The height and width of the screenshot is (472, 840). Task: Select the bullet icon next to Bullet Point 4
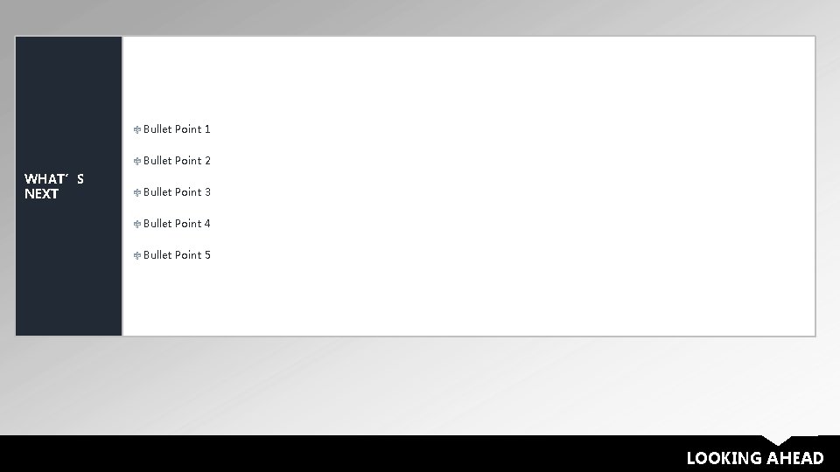pyautogui.click(x=137, y=225)
